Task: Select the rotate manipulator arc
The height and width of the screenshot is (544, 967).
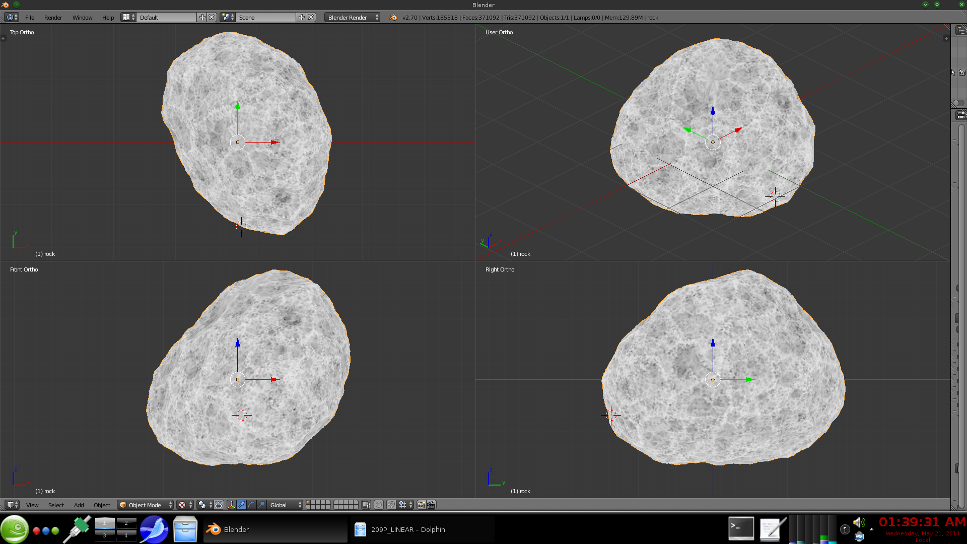Action: click(251, 505)
